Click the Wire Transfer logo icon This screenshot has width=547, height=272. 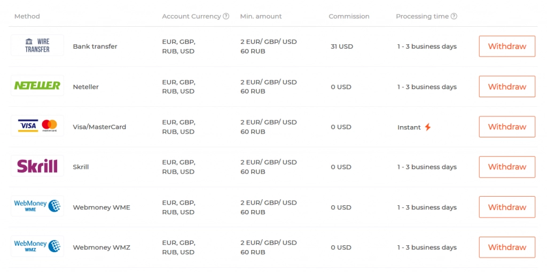[x=37, y=45]
